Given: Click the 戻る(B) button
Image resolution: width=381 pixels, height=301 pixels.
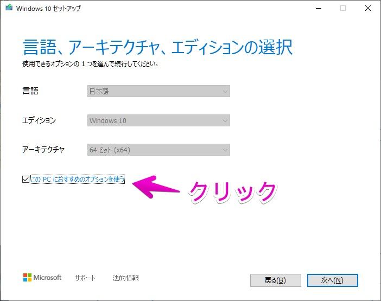Looking at the screenshot, I should pos(276,280).
